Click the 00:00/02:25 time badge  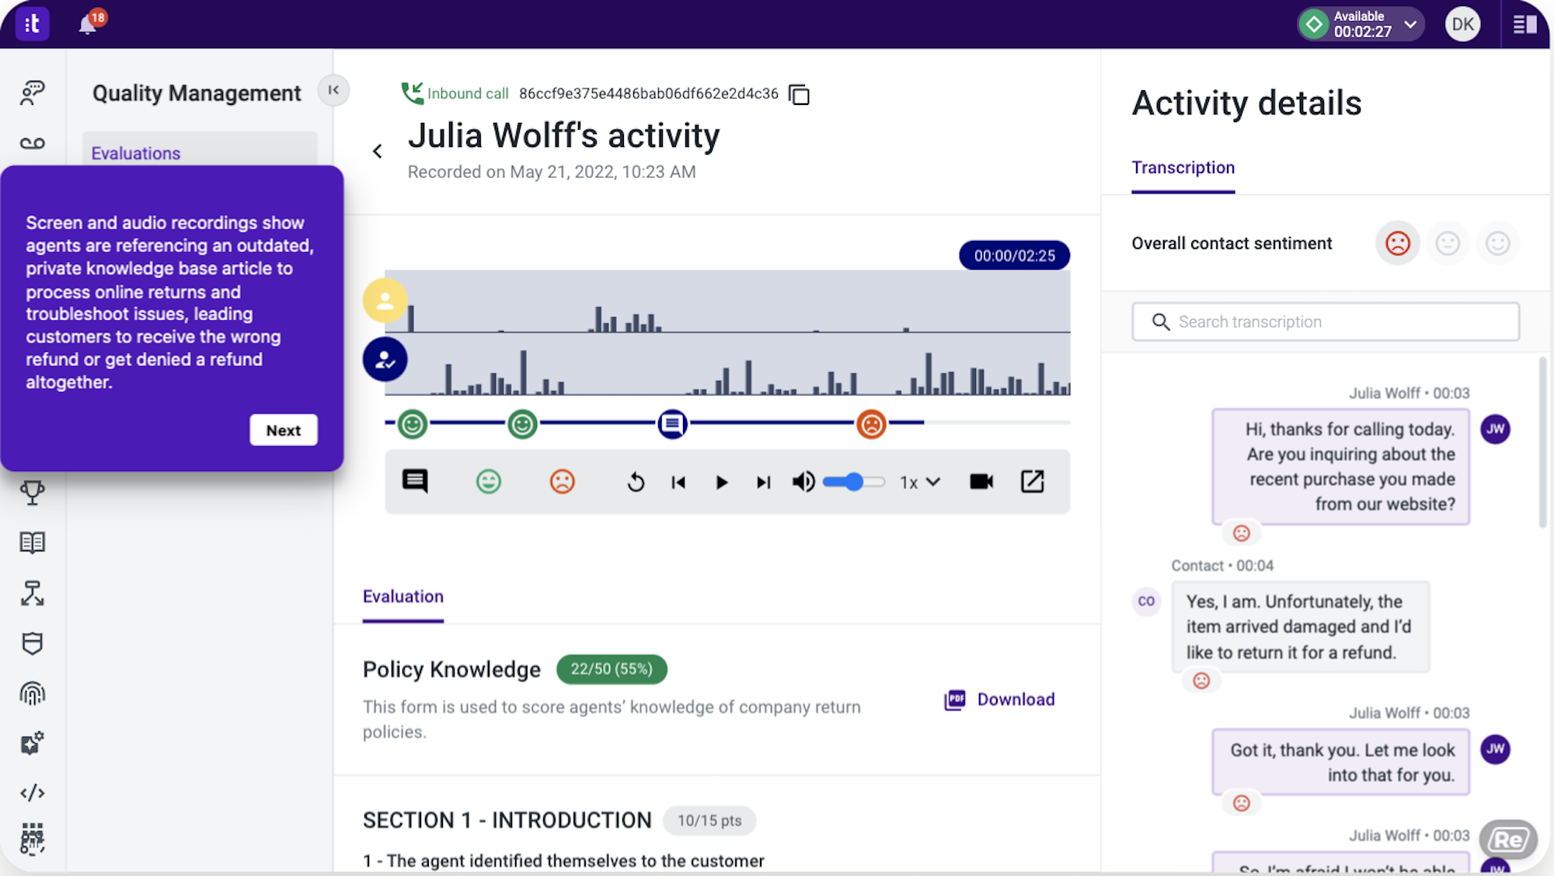tap(1014, 256)
